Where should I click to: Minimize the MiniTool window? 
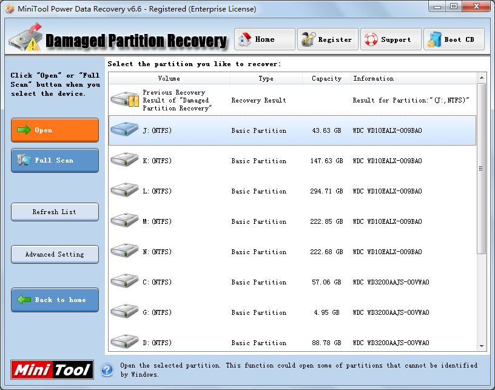pyautogui.click(x=437, y=6)
